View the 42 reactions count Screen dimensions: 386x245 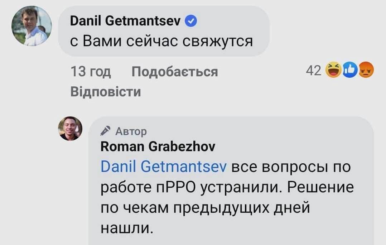click(313, 71)
